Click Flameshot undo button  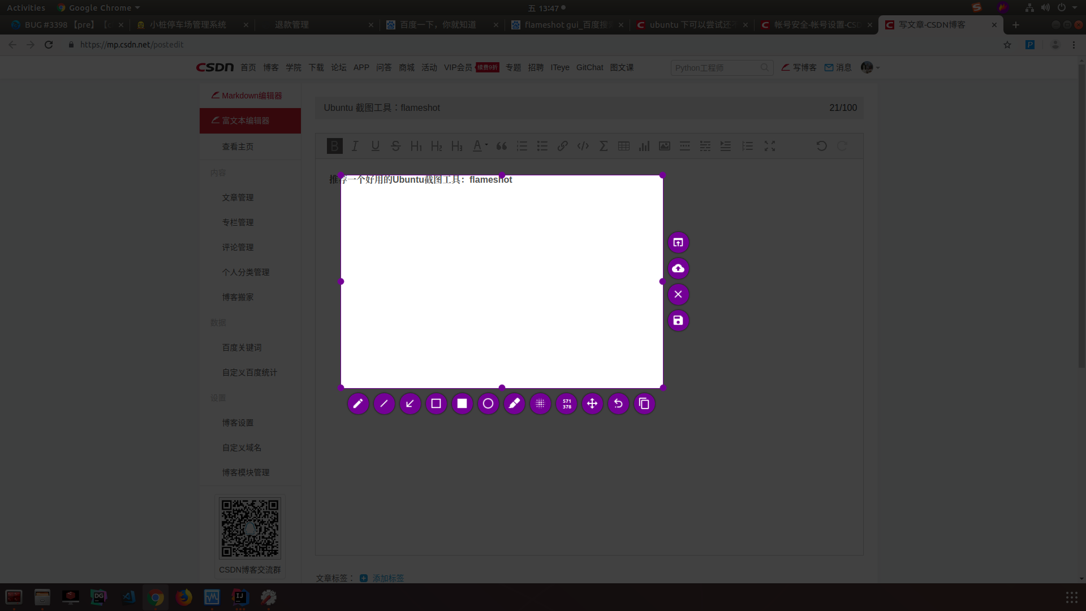point(618,403)
